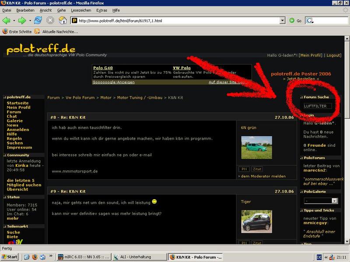Click the green Polo avatar thumbnail
The image size is (350, 262).
pyautogui.click(x=256, y=148)
